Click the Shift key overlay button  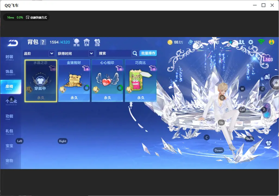click(x=249, y=139)
